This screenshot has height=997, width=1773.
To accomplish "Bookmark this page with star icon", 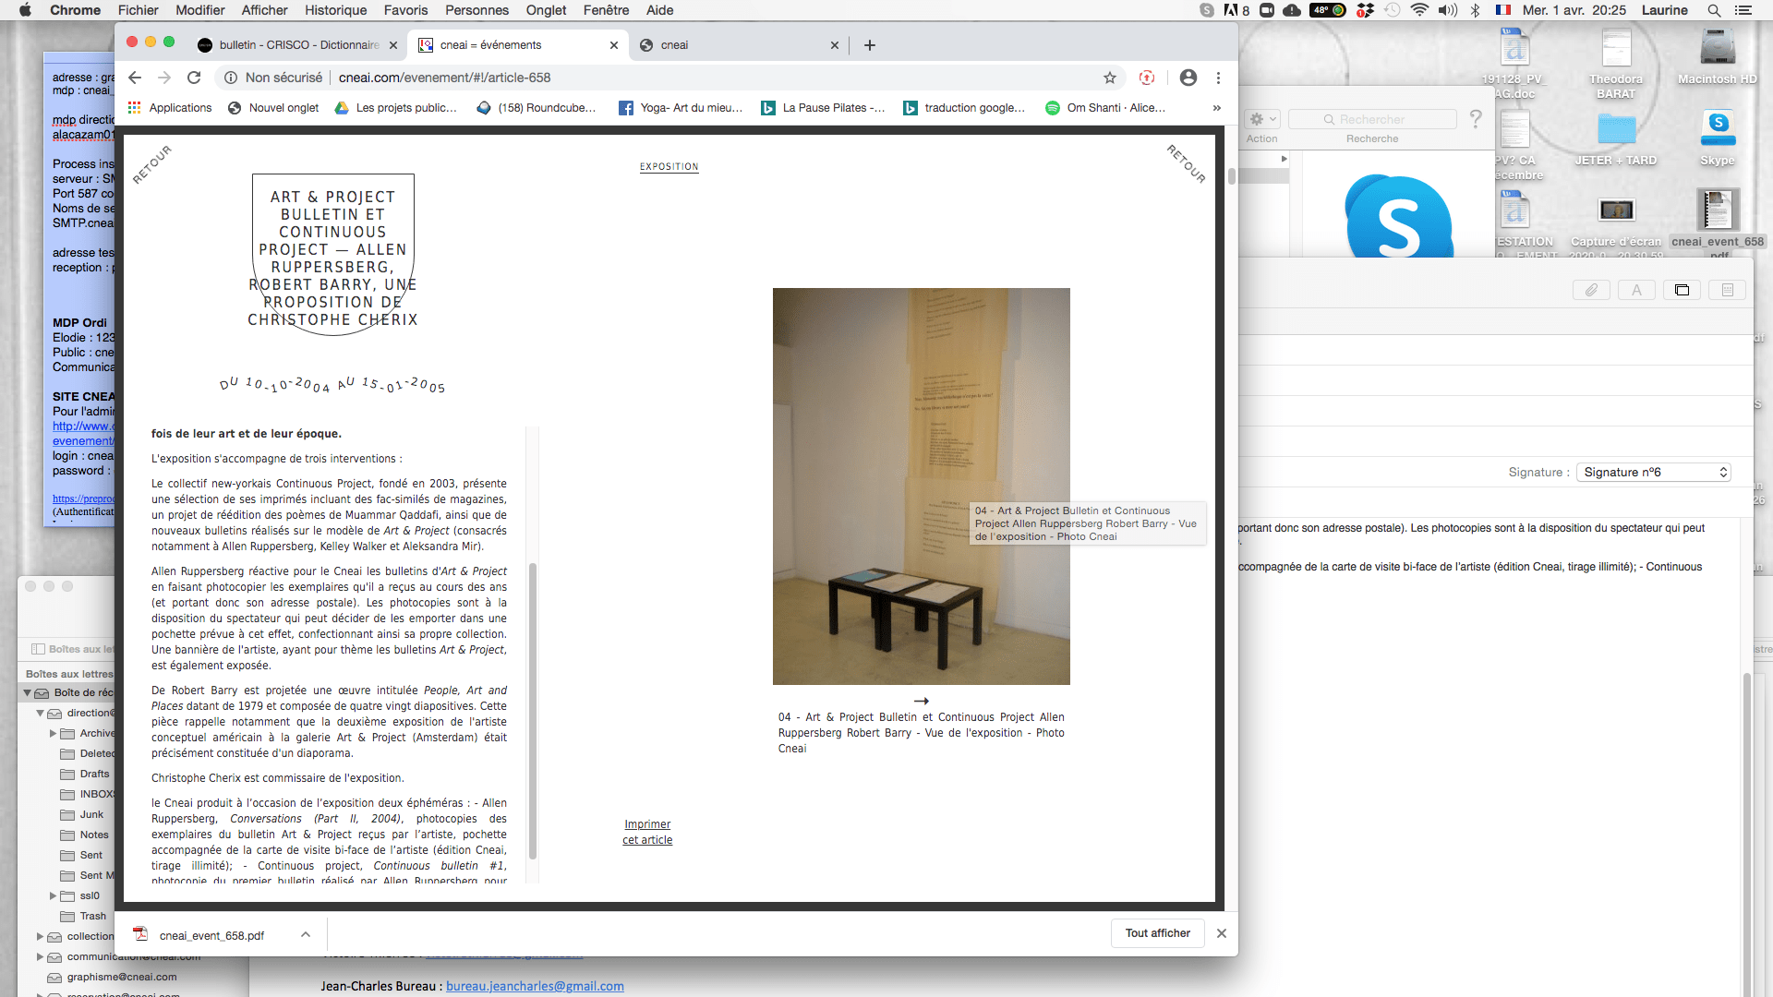I will point(1110,78).
